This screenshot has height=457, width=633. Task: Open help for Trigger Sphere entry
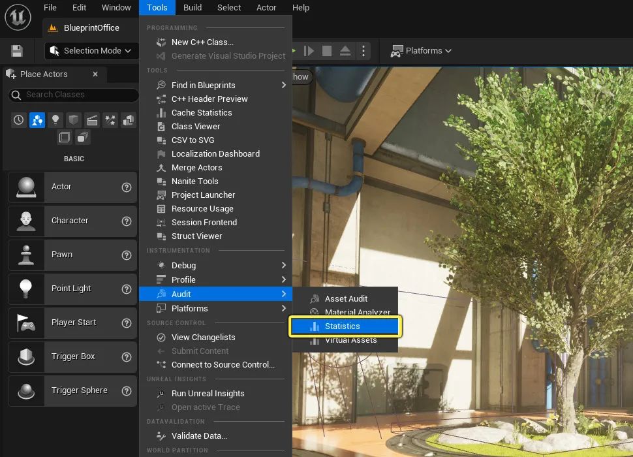click(127, 391)
